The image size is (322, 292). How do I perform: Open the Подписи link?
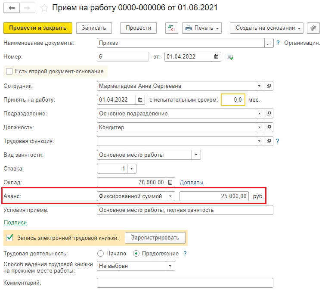15,222
